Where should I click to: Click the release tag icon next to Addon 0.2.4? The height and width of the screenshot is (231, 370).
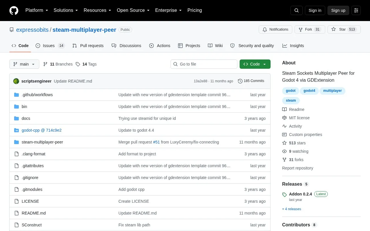pos(284,194)
